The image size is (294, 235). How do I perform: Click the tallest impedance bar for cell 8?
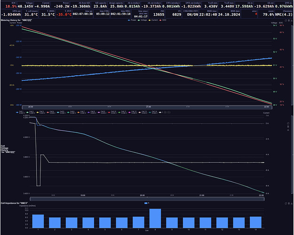point(155,218)
